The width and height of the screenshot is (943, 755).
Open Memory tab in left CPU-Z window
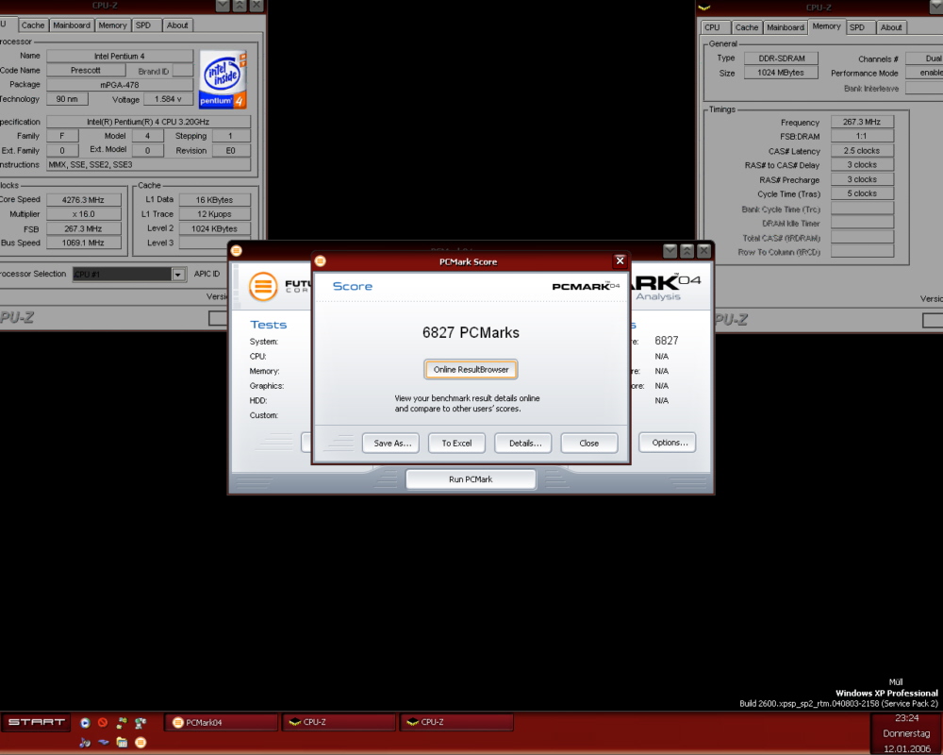click(112, 25)
